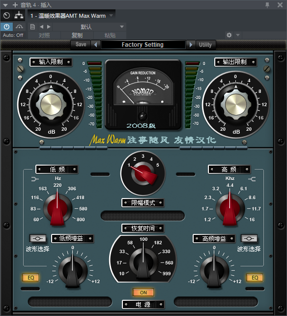The width and height of the screenshot is (287, 316).
Task: Click the Save preset button
Action: coord(81,44)
